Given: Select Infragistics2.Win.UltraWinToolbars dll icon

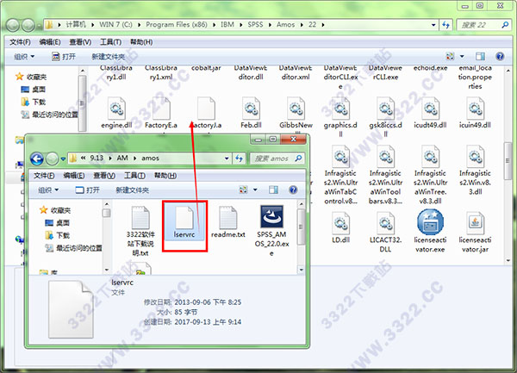Looking at the screenshot, I should pos(385,157).
